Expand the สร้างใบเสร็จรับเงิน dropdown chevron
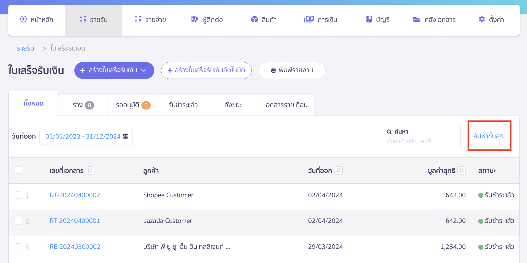Image resolution: width=527 pixels, height=263 pixels. click(x=144, y=70)
